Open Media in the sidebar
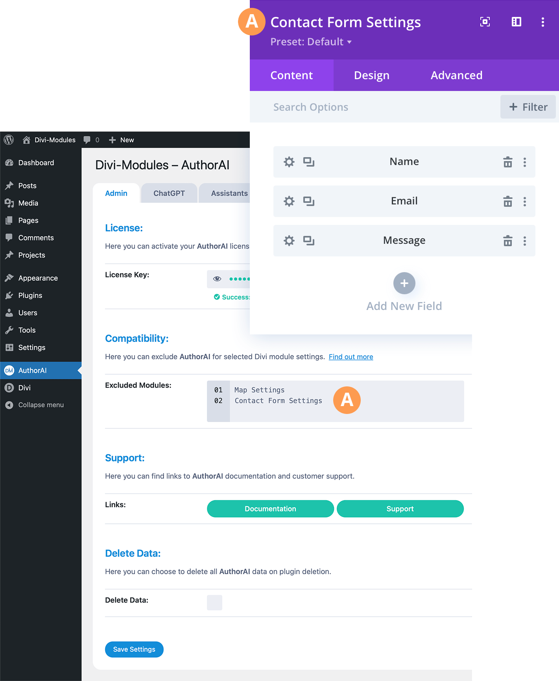Viewport: 559px width, 681px height. tap(41, 203)
